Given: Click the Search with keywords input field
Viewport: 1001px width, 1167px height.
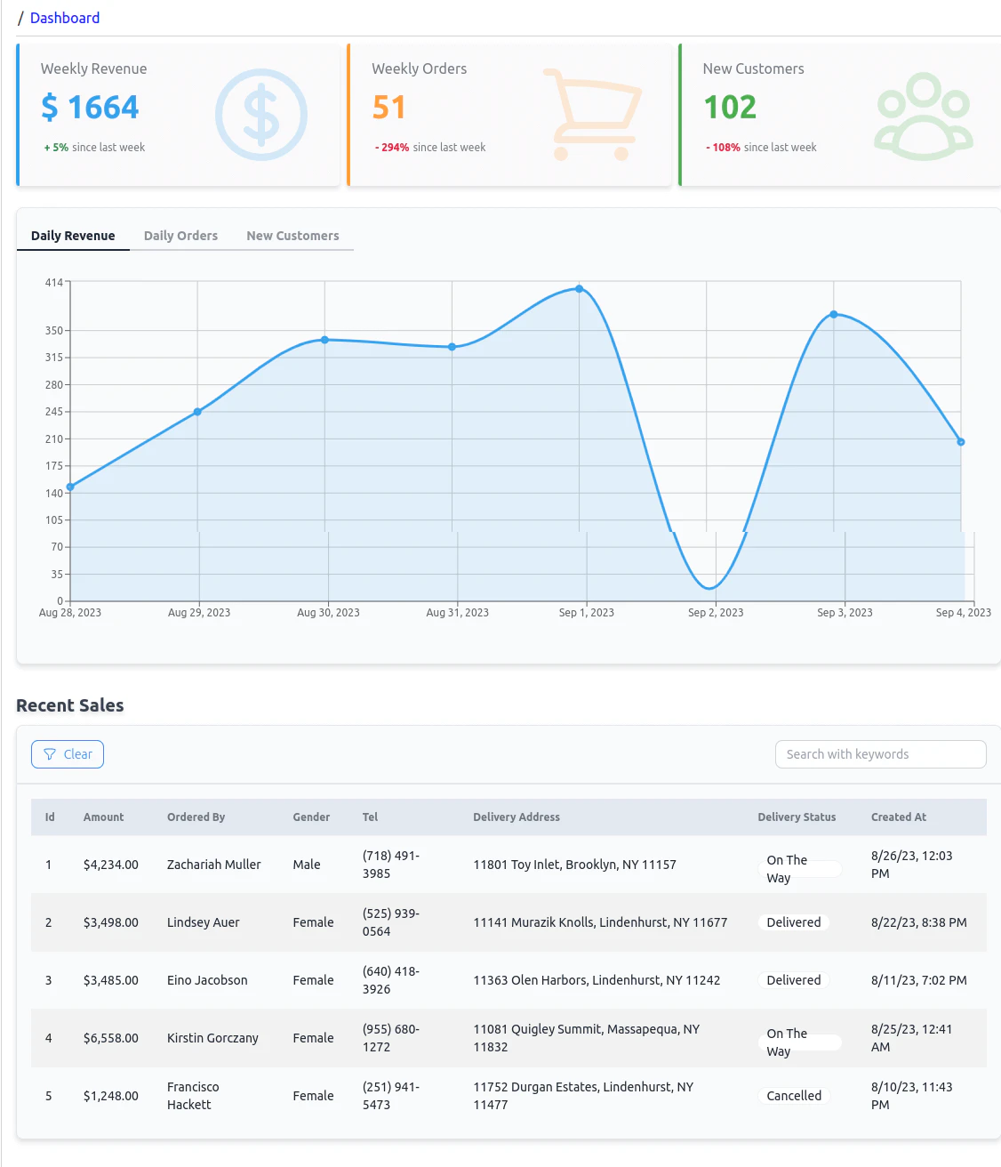Looking at the screenshot, I should tap(879, 754).
